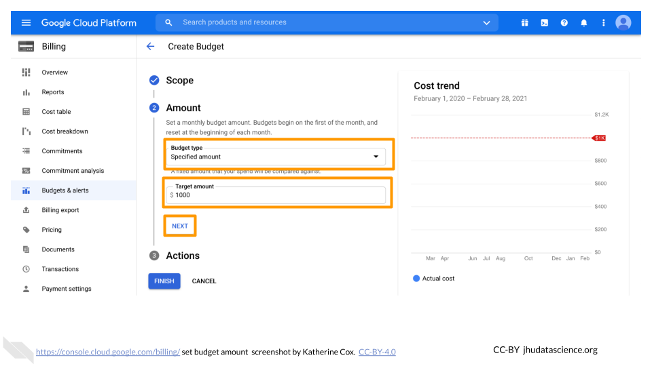Select the Scope step heading
The width and height of the screenshot is (652, 366).
pos(179,80)
